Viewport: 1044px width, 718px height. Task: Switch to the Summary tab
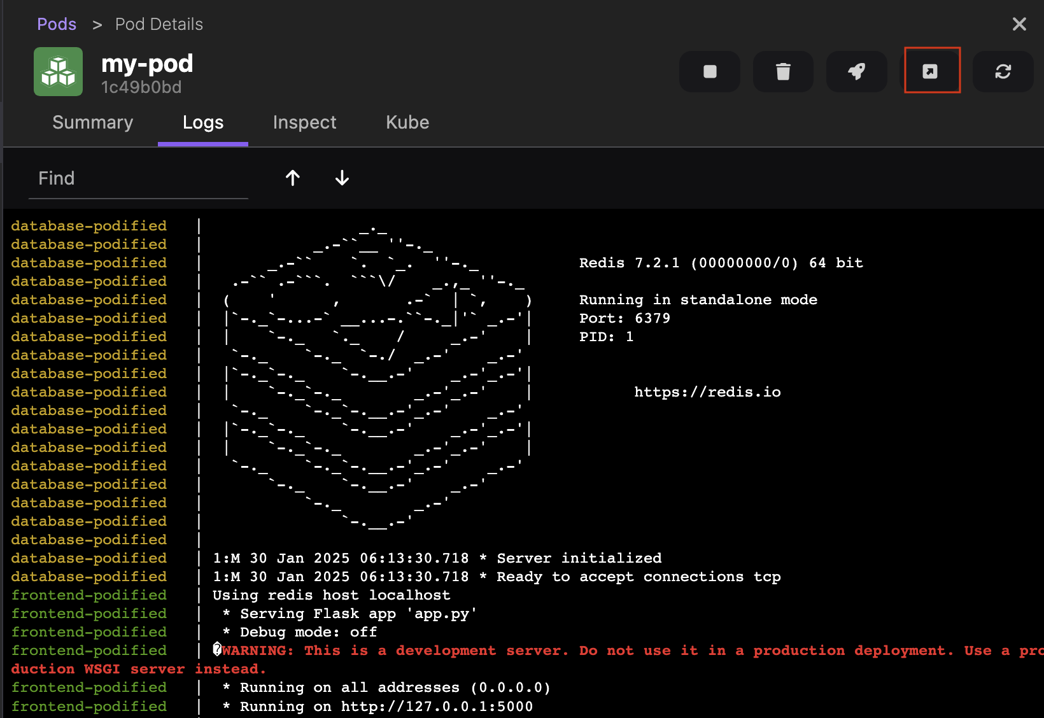(x=93, y=122)
